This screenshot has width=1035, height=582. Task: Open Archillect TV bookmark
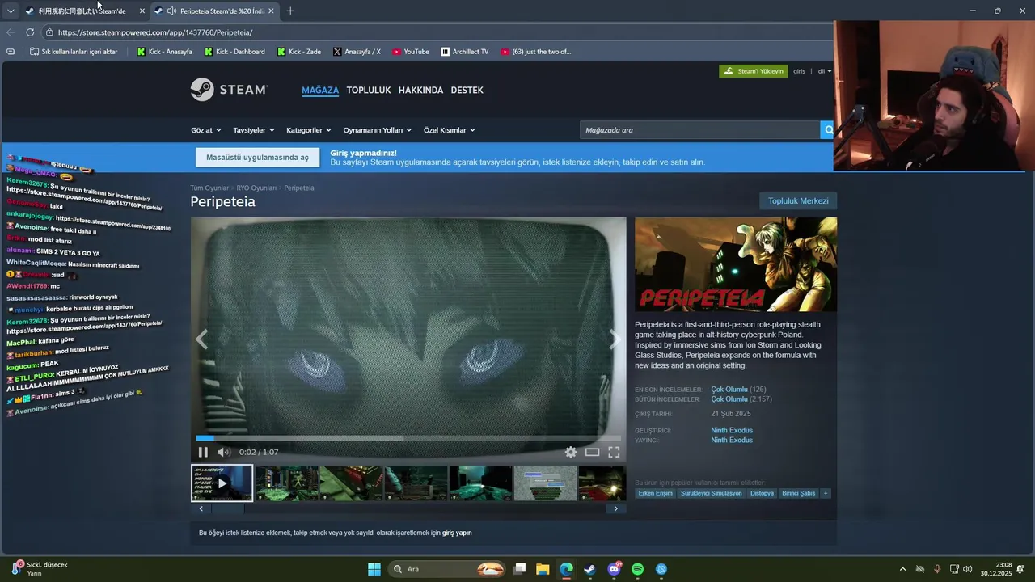[x=465, y=52]
